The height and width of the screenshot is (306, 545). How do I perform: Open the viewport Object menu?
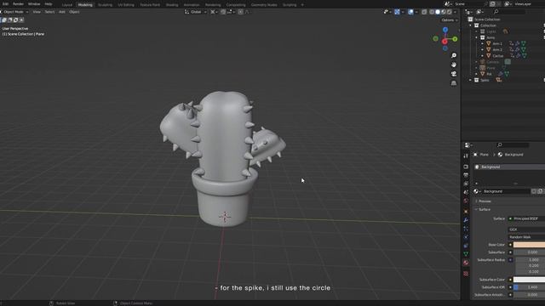point(74,12)
